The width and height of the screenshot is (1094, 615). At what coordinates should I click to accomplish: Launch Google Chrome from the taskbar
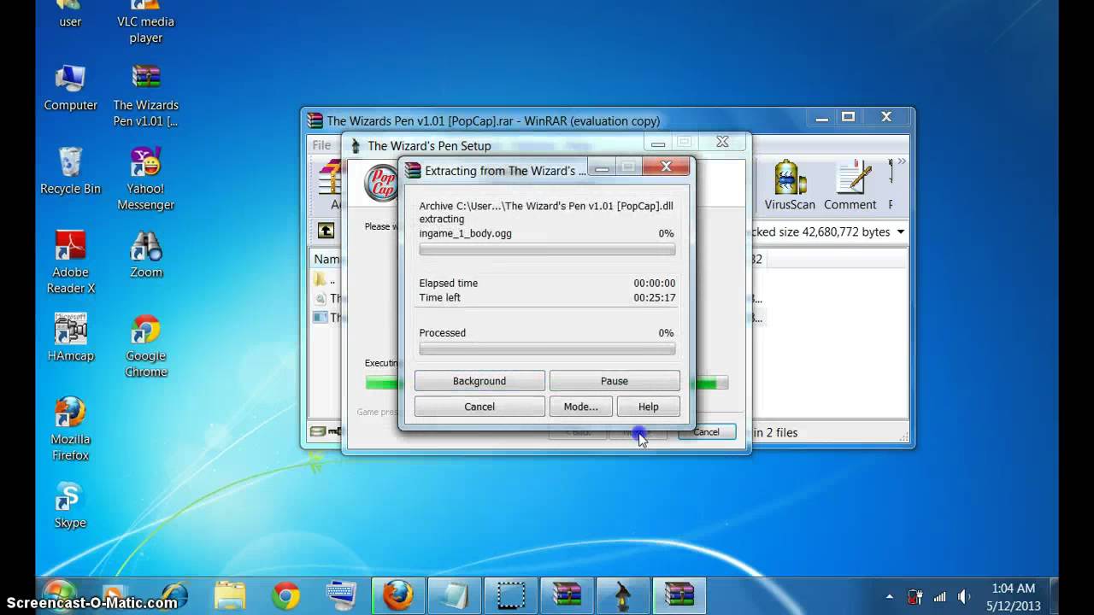tap(285, 594)
